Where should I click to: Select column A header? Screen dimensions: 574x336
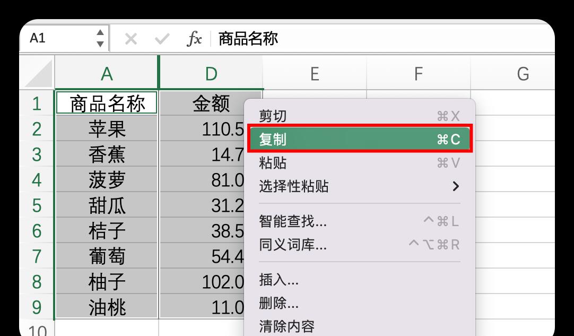click(x=107, y=74)
